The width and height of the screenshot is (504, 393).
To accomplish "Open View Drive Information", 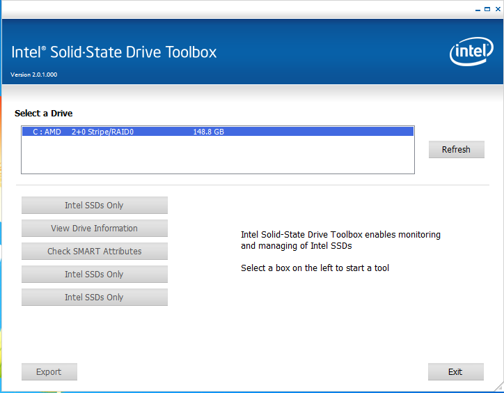I will (95, 228).
